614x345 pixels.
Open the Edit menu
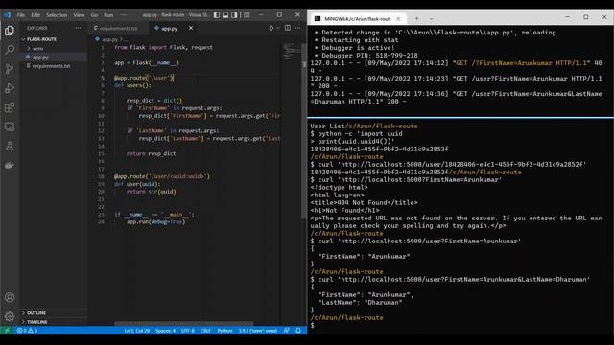[x=35, y=15]
